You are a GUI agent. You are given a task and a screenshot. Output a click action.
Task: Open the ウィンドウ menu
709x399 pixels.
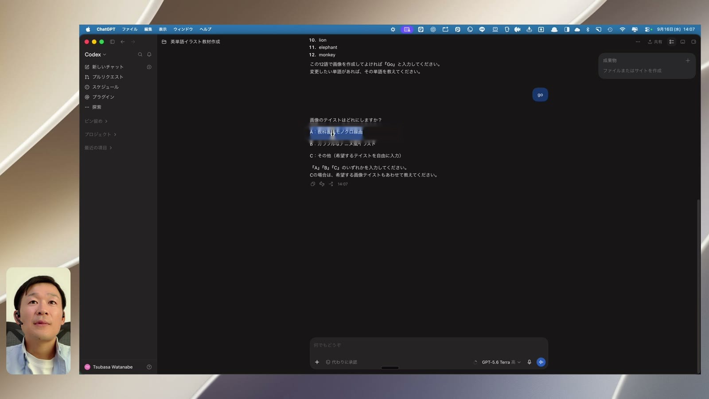tap(183, 29)
